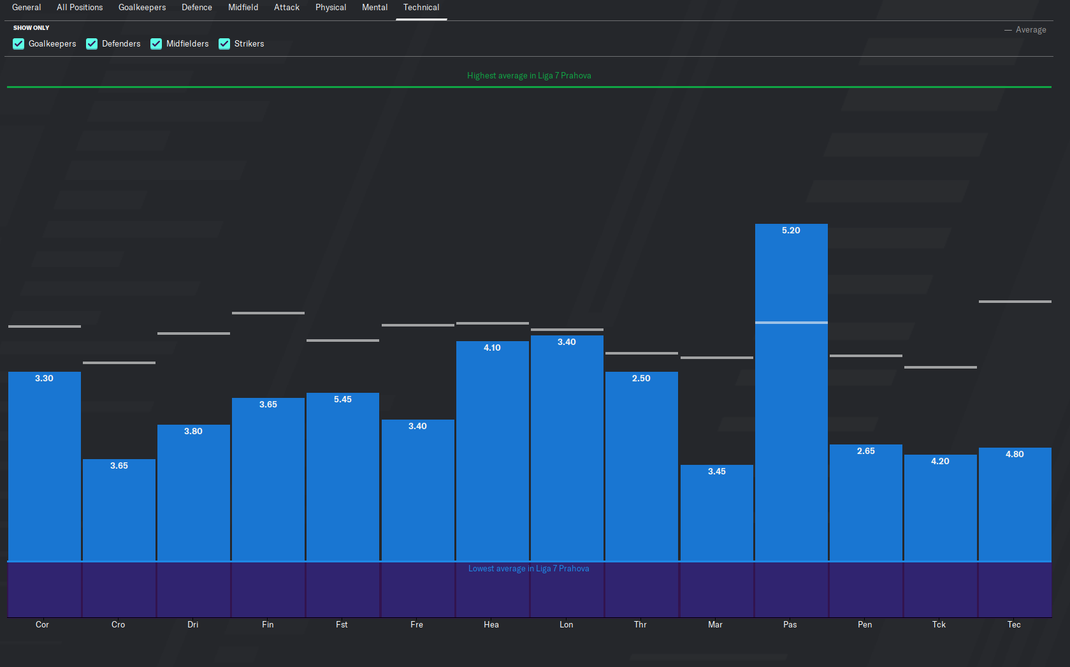
Task: Click the Lowest average in Liga 7 Prahova label
Action: click(x=529, y=568)
